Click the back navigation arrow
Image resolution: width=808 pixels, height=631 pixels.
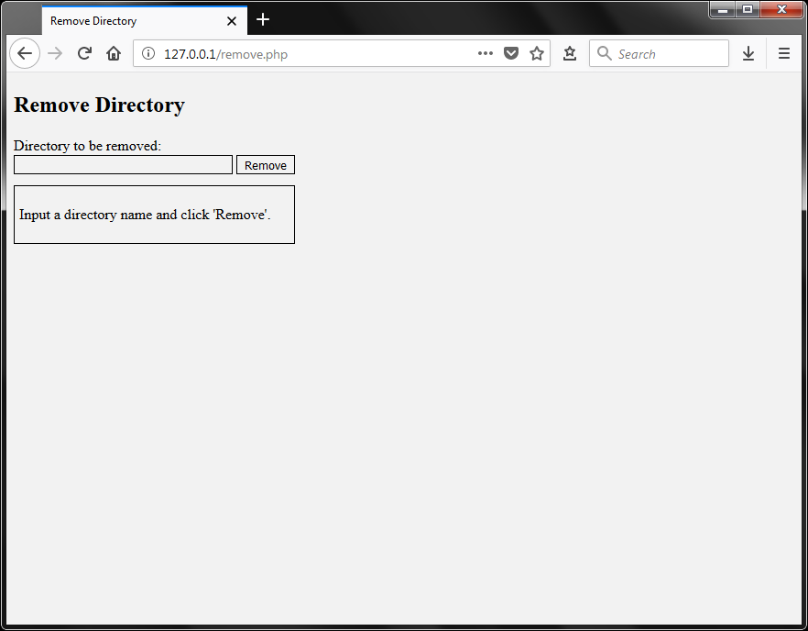(25, 53)
